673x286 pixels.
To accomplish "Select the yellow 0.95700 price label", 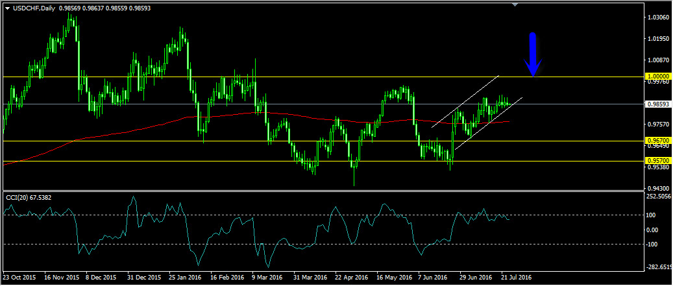I will [658, 160].
